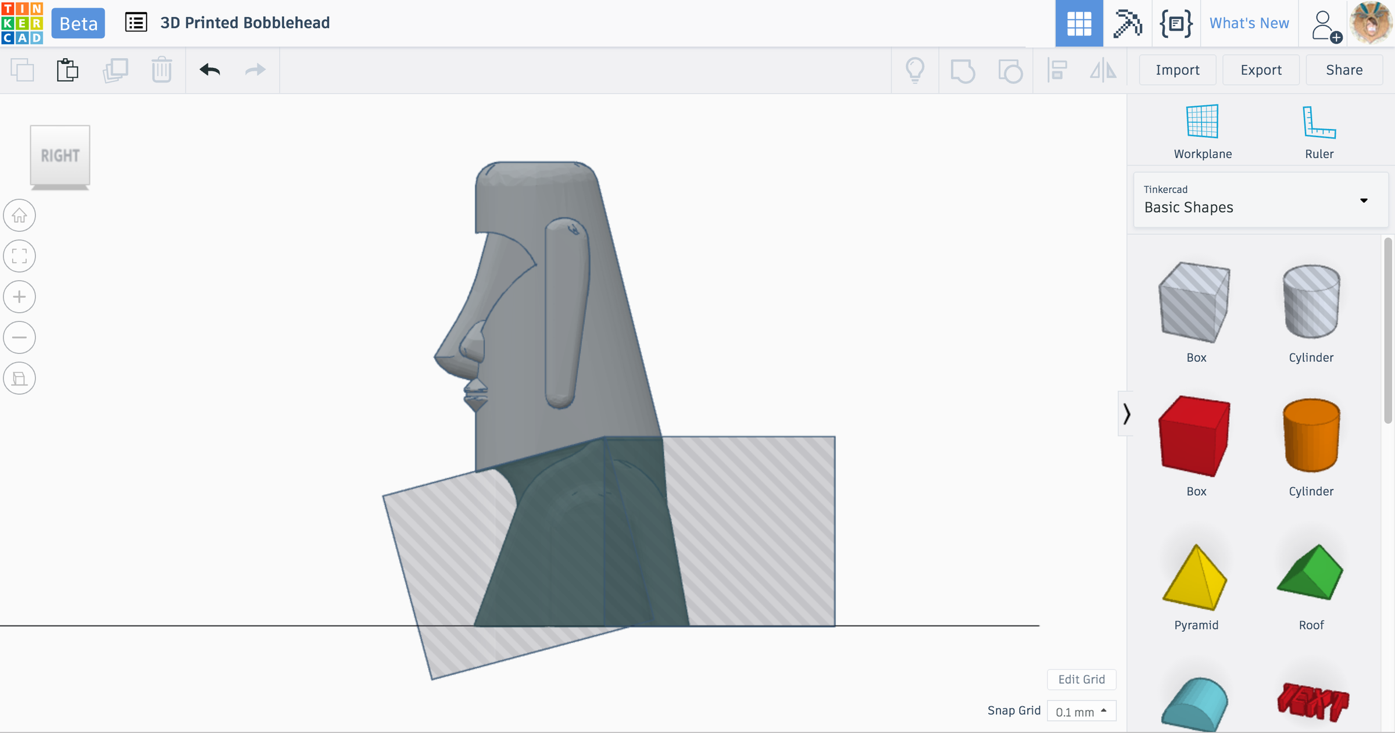The image size is (1395, 733).
Task: Click the Edit Grid button
Action: [1081, 679]
